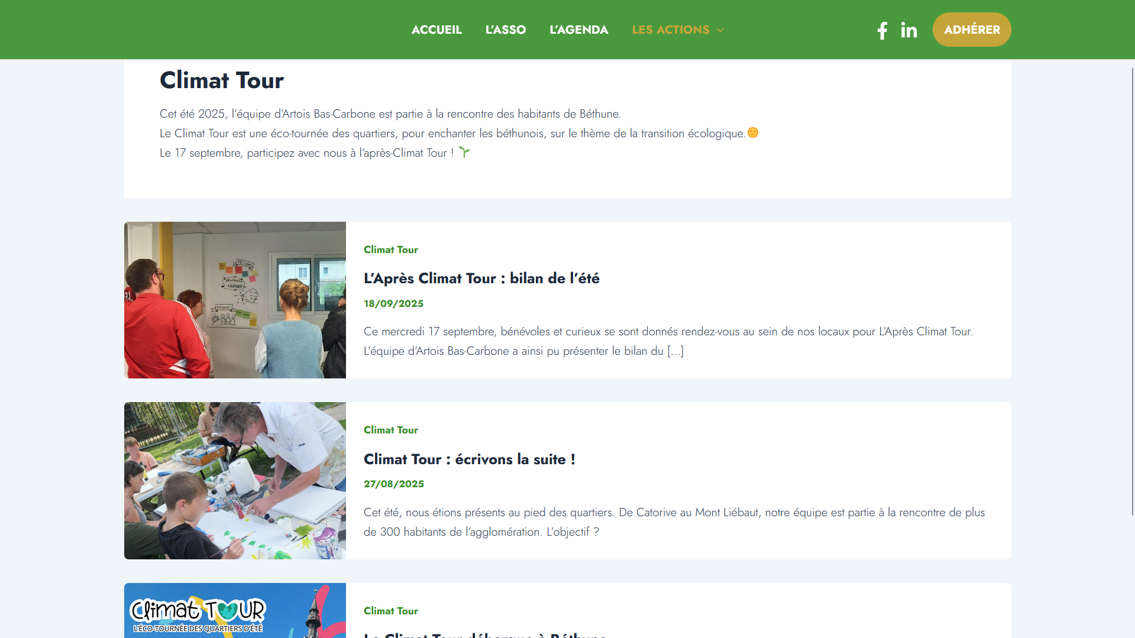Select Climat Tour category above the bilan article
Screen dimensions: 1135x638
tap(390, 250)
